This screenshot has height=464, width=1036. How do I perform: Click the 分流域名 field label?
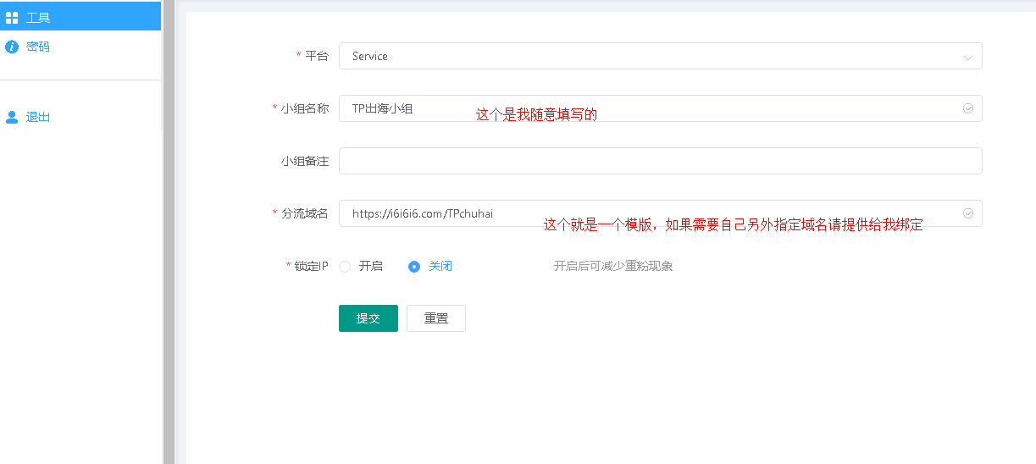pyautogui.click(x=304, y=213)
